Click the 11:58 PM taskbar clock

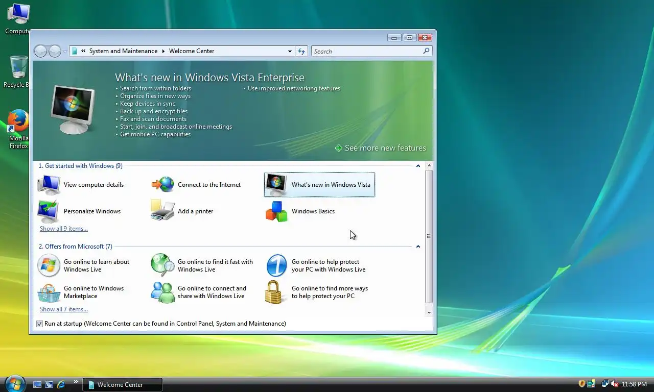634,384
